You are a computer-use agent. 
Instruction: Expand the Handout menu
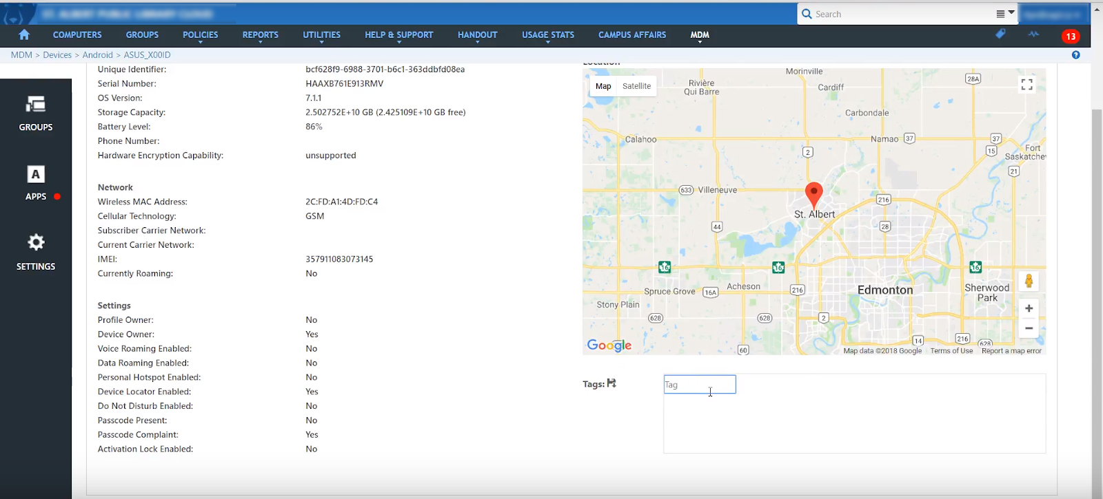click(477, 36)
